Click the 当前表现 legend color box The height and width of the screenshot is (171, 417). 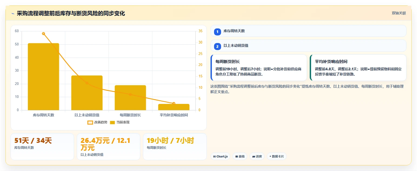tap(113, 123)
